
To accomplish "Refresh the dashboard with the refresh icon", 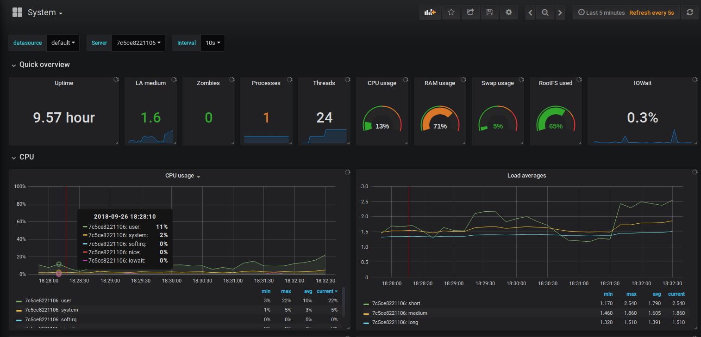I will point(689,12).
